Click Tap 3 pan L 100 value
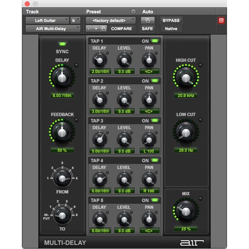Screen dimensions: 249x249 [x=149, y=151]
